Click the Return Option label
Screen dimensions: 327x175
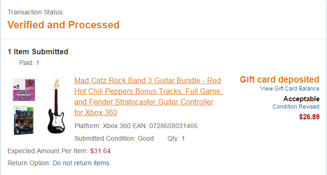[x=29, y=163]
